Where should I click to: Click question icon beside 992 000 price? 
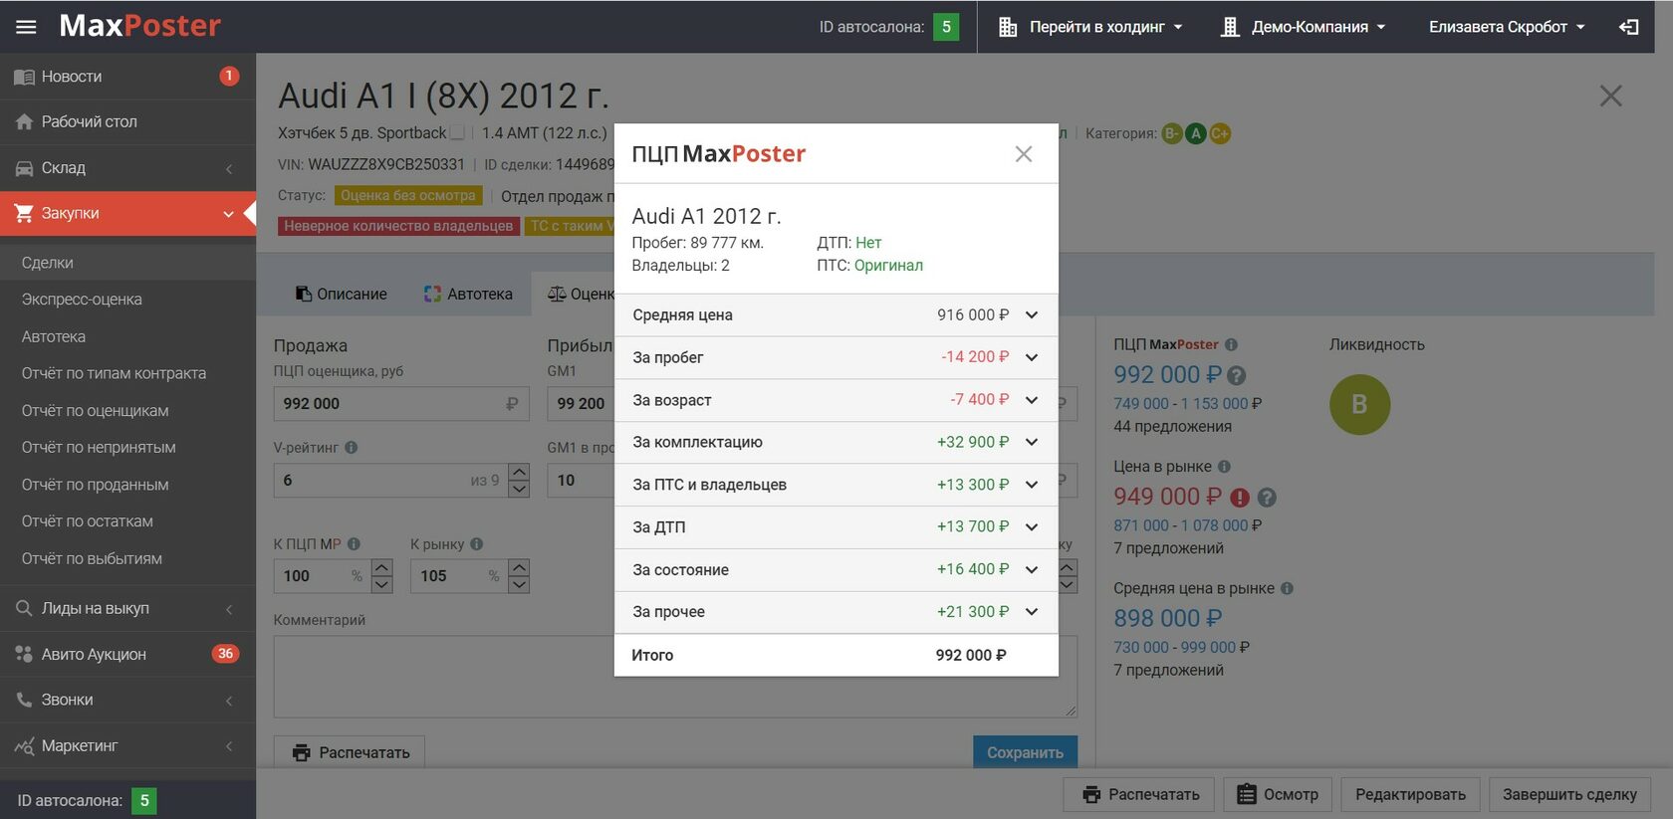(1237, 375)
